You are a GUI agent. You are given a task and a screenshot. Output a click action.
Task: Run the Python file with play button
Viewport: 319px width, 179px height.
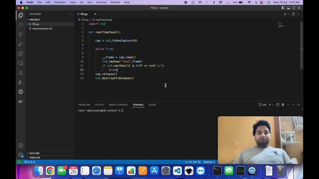point(285,14)
